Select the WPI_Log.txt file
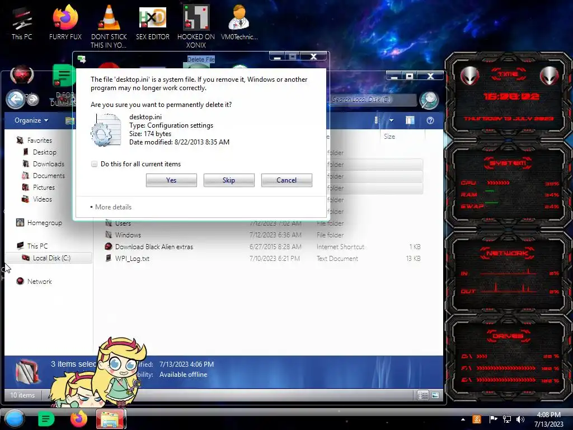Screen dimensions: 573x430 tap(263, 258)
